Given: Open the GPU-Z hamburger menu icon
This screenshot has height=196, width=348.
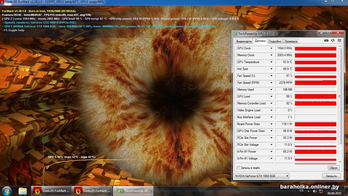Looking at the screenshot, I should coord(339,41).
